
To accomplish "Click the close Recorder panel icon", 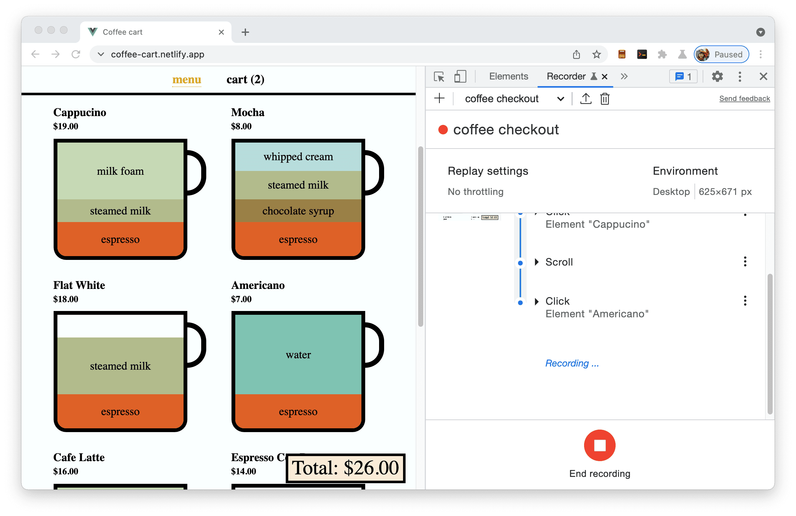I will click(x=606, y=76).
